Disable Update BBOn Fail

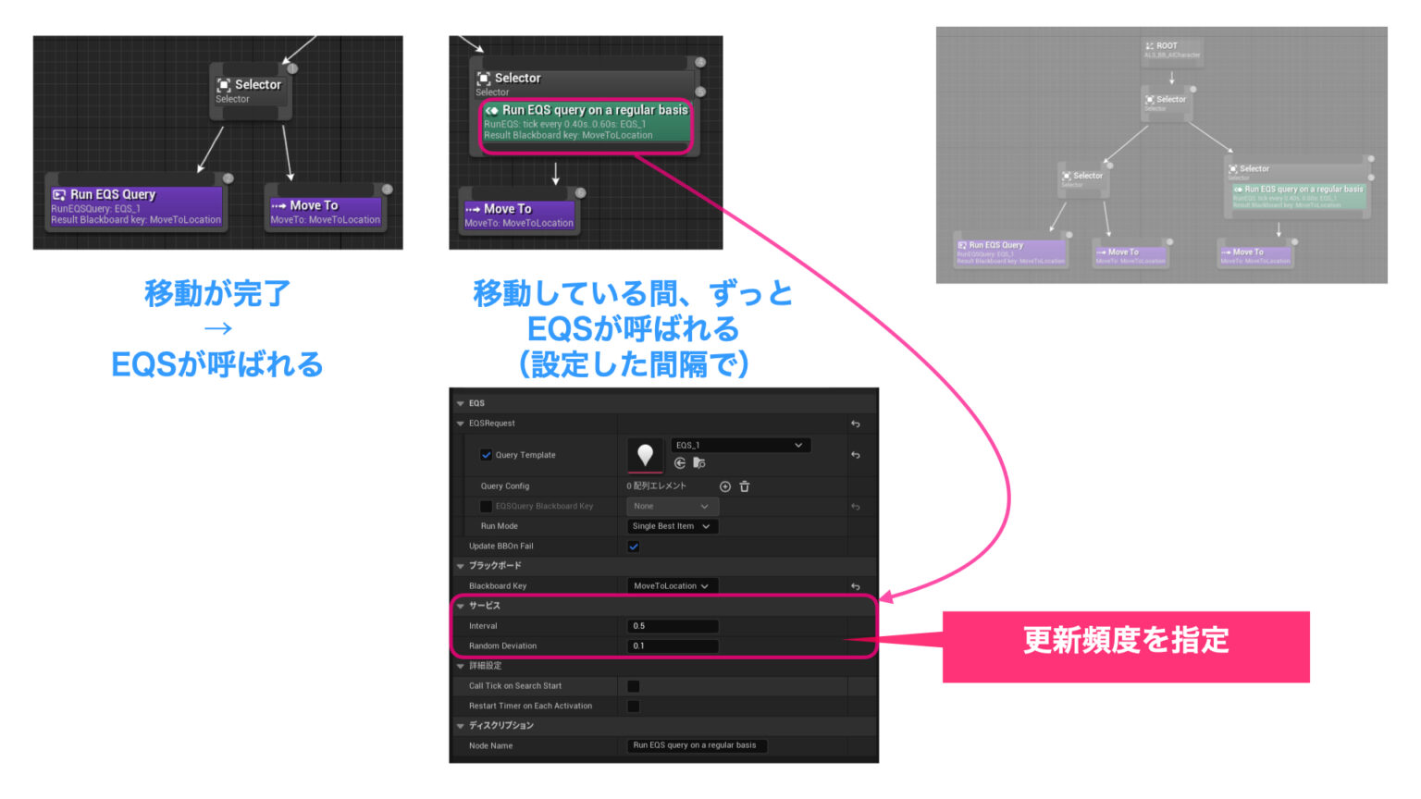tap(633, 546)
